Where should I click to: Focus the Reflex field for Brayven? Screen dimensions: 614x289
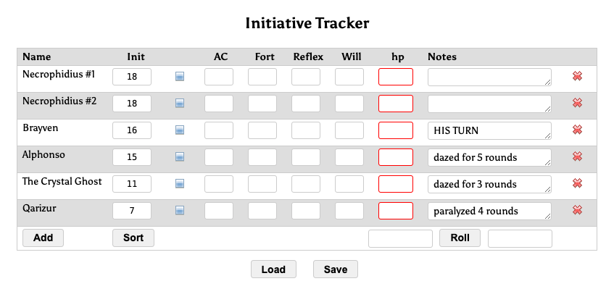tap(306, 130)
